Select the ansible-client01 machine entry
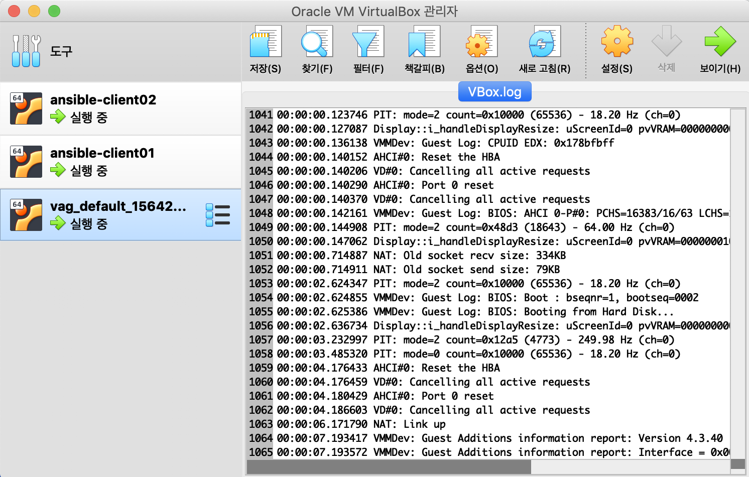This screenshot has width=749, height=477. [120, 162]
